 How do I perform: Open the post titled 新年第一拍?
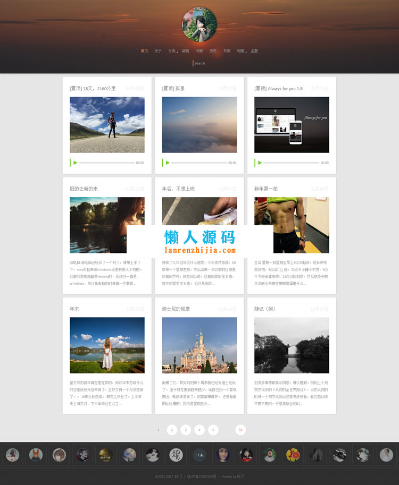(266, 189)
